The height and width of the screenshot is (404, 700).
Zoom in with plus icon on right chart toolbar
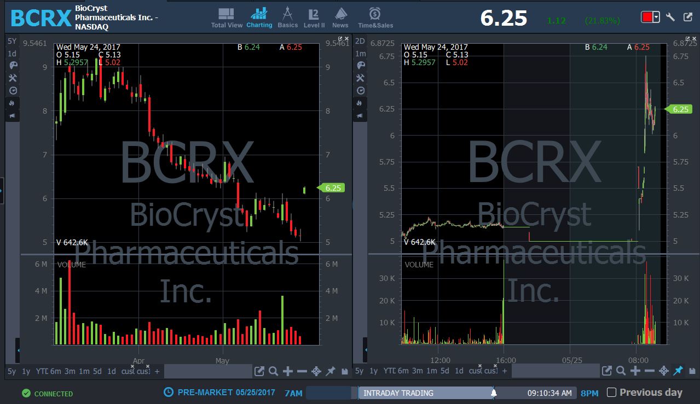coord(635,371)
